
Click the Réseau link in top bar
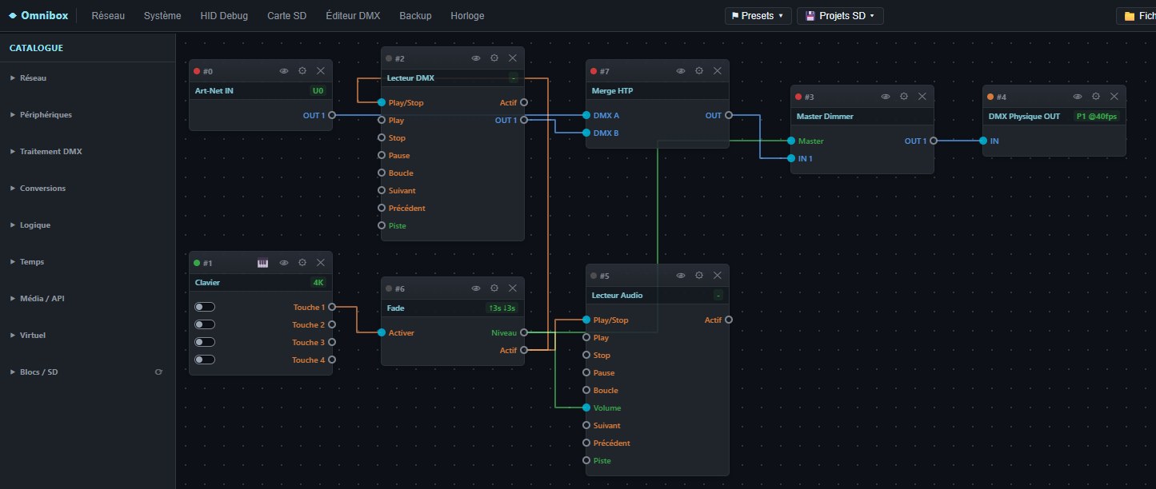click(108, 16)
